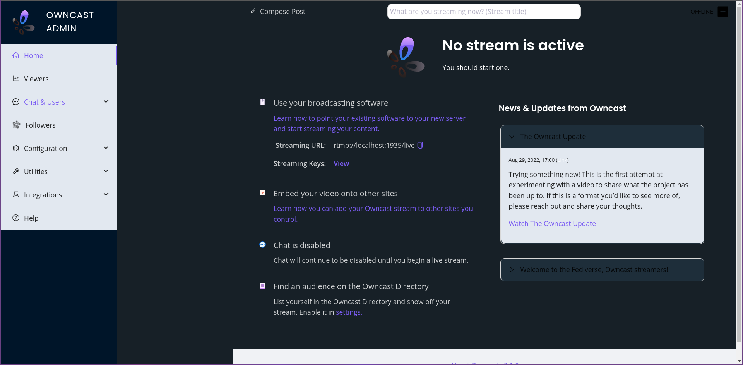Open directory settings via the settings link
This screenshot has height=365, width=743.
348,312
